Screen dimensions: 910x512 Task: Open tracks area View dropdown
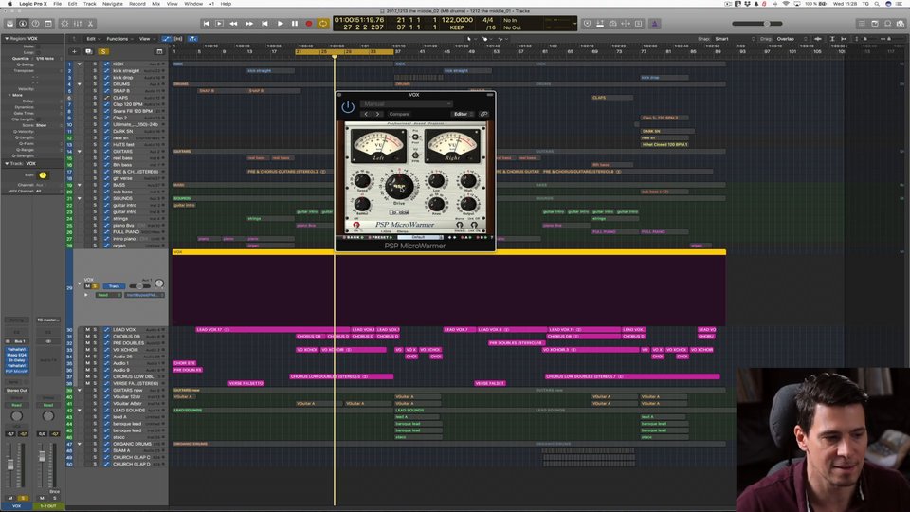pyautogui.click(x=146, y=39)
